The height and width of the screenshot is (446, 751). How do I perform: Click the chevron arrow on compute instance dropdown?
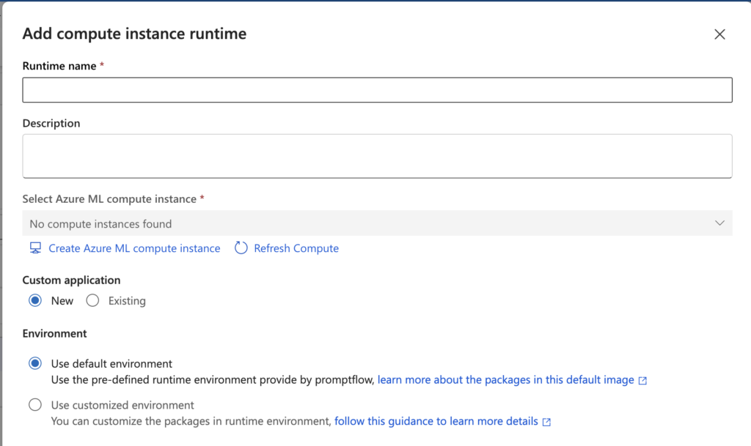click(719, 223)
